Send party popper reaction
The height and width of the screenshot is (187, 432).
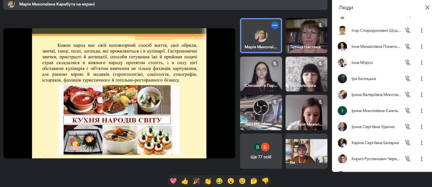196,181
